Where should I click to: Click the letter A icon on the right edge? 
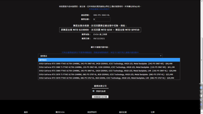point(201,92)
